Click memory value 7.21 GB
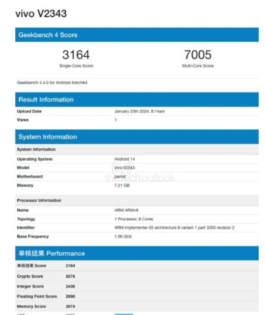The height and width of the screenshot is (315, 265). [122, 185]
